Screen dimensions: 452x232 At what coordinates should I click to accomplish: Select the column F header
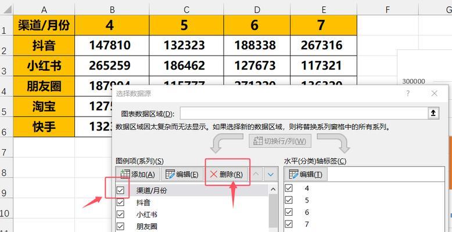click(x=388, y=10)
